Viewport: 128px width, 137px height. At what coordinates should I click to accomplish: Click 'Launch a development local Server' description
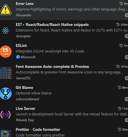(72, 114)
